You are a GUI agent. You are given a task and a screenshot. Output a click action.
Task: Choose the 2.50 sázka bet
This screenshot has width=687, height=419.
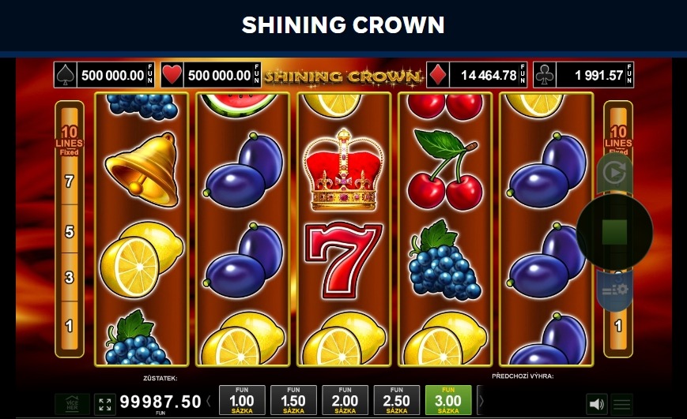(x=397, y=400)
